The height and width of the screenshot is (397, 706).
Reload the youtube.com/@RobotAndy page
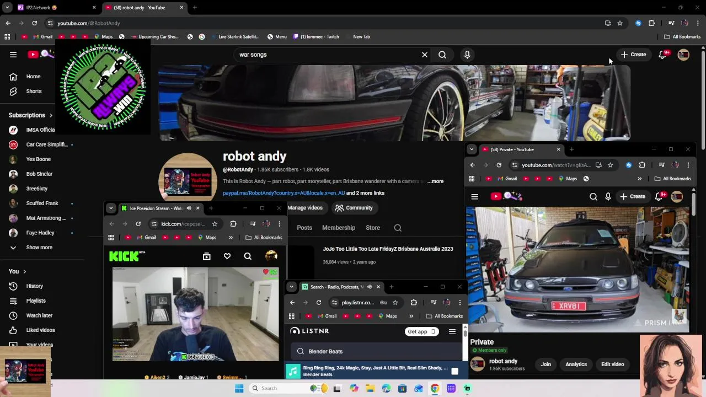[34, 23]
